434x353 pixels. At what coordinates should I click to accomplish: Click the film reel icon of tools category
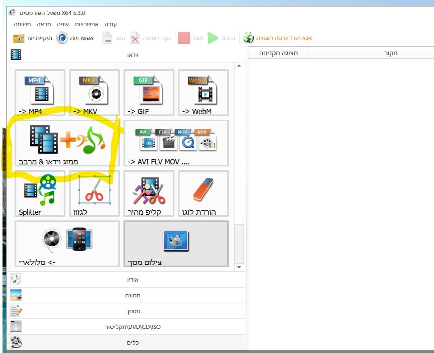(x=16, y=342)
